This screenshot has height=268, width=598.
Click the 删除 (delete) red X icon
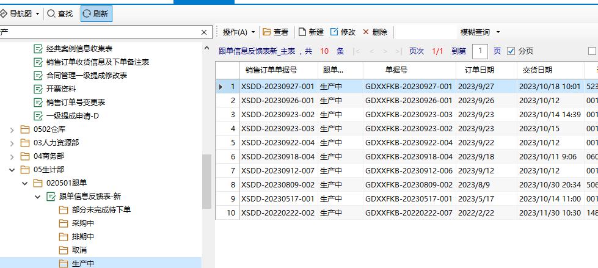point(366,32)
